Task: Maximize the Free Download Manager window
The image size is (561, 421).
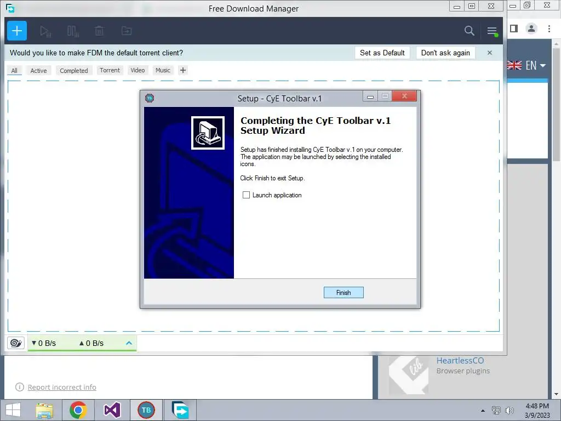Action: (472, 6)
